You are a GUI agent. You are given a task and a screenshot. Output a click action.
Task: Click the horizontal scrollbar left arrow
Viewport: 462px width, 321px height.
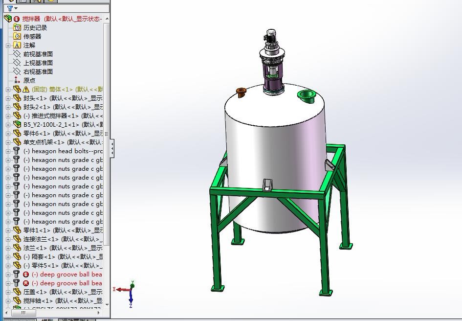click(x=6, y=313)
